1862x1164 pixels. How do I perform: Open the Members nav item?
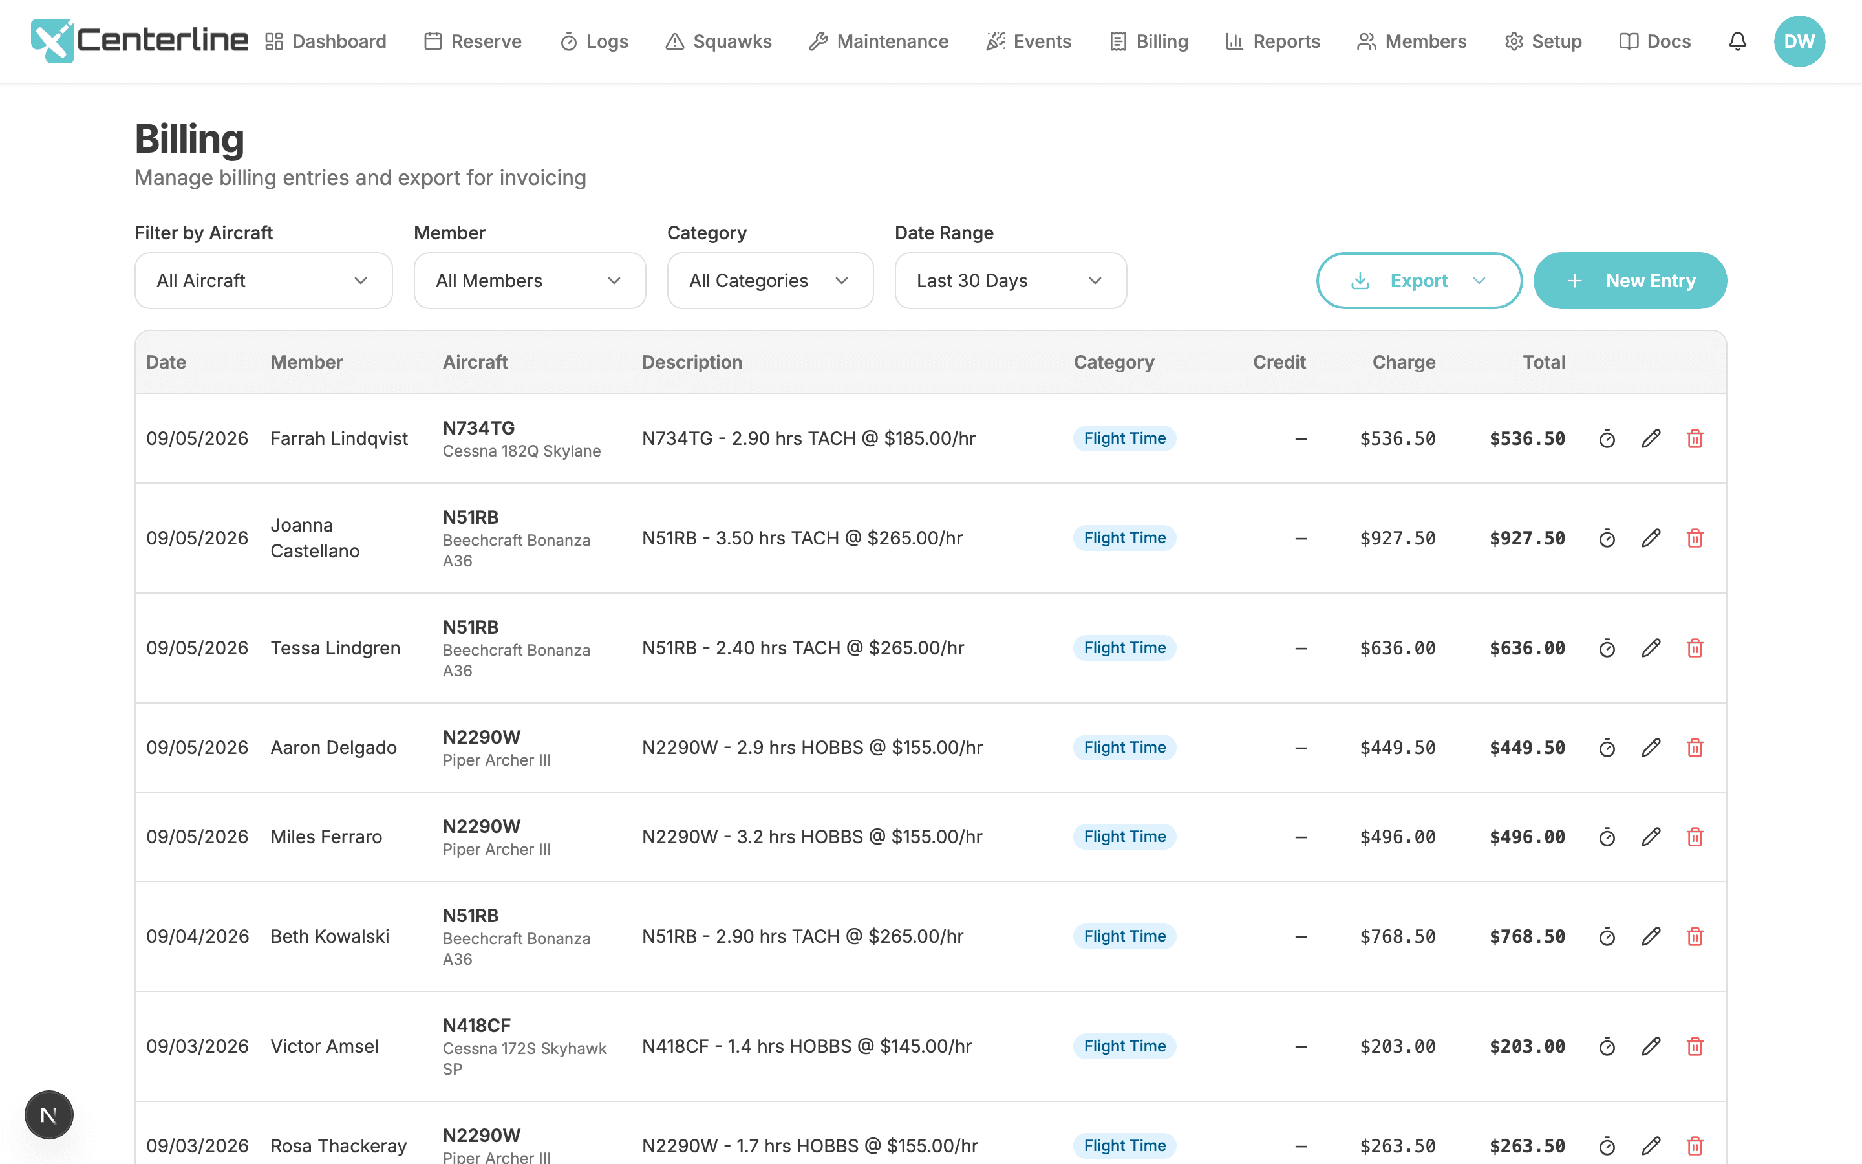(x=1412, y=41)
